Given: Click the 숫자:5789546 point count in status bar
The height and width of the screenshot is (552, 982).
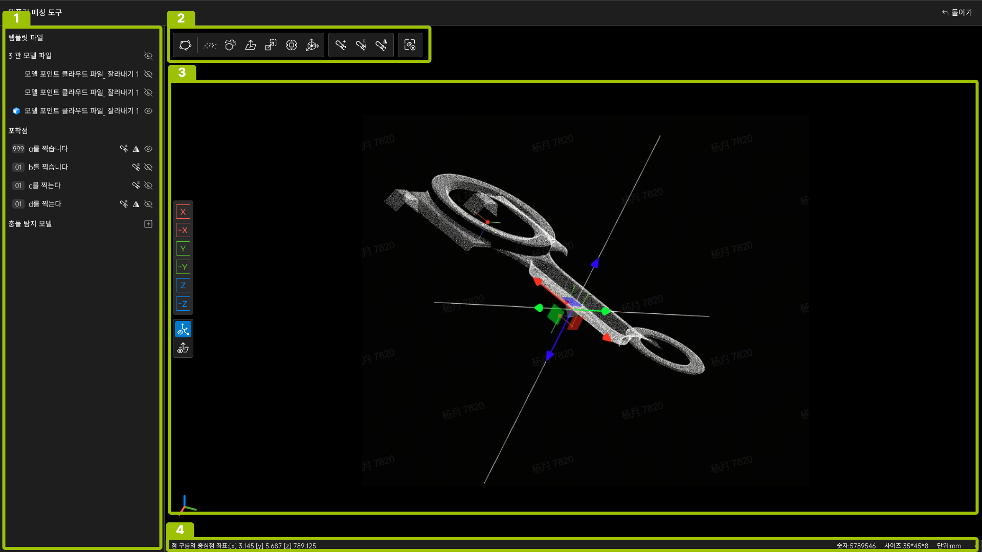Looking at the screenshot, I should tap(856, 546).
